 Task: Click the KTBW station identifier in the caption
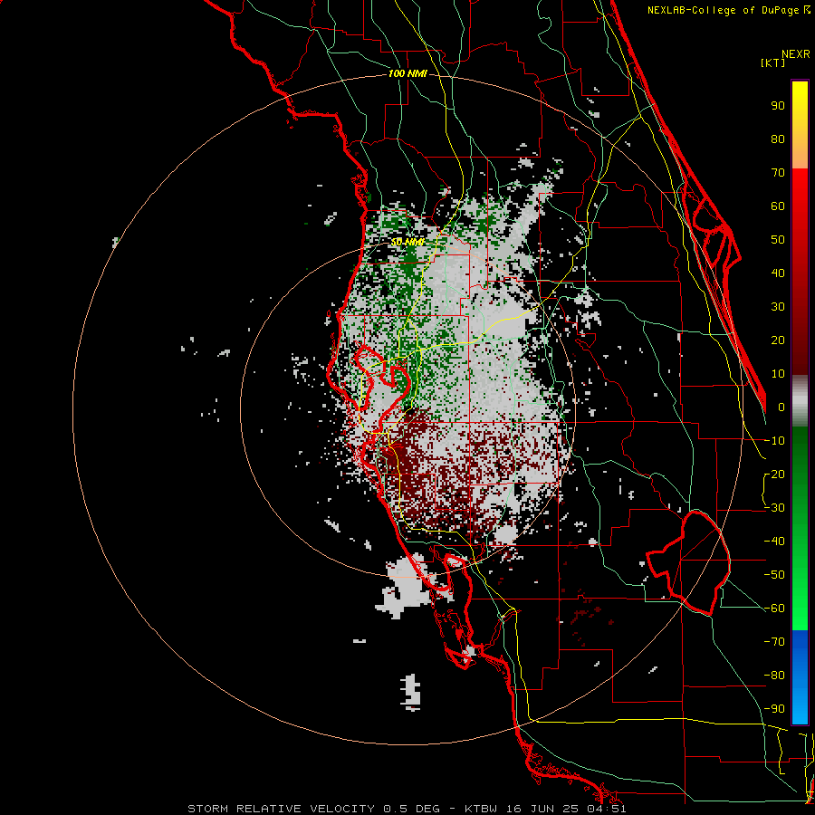click(480, 809)
